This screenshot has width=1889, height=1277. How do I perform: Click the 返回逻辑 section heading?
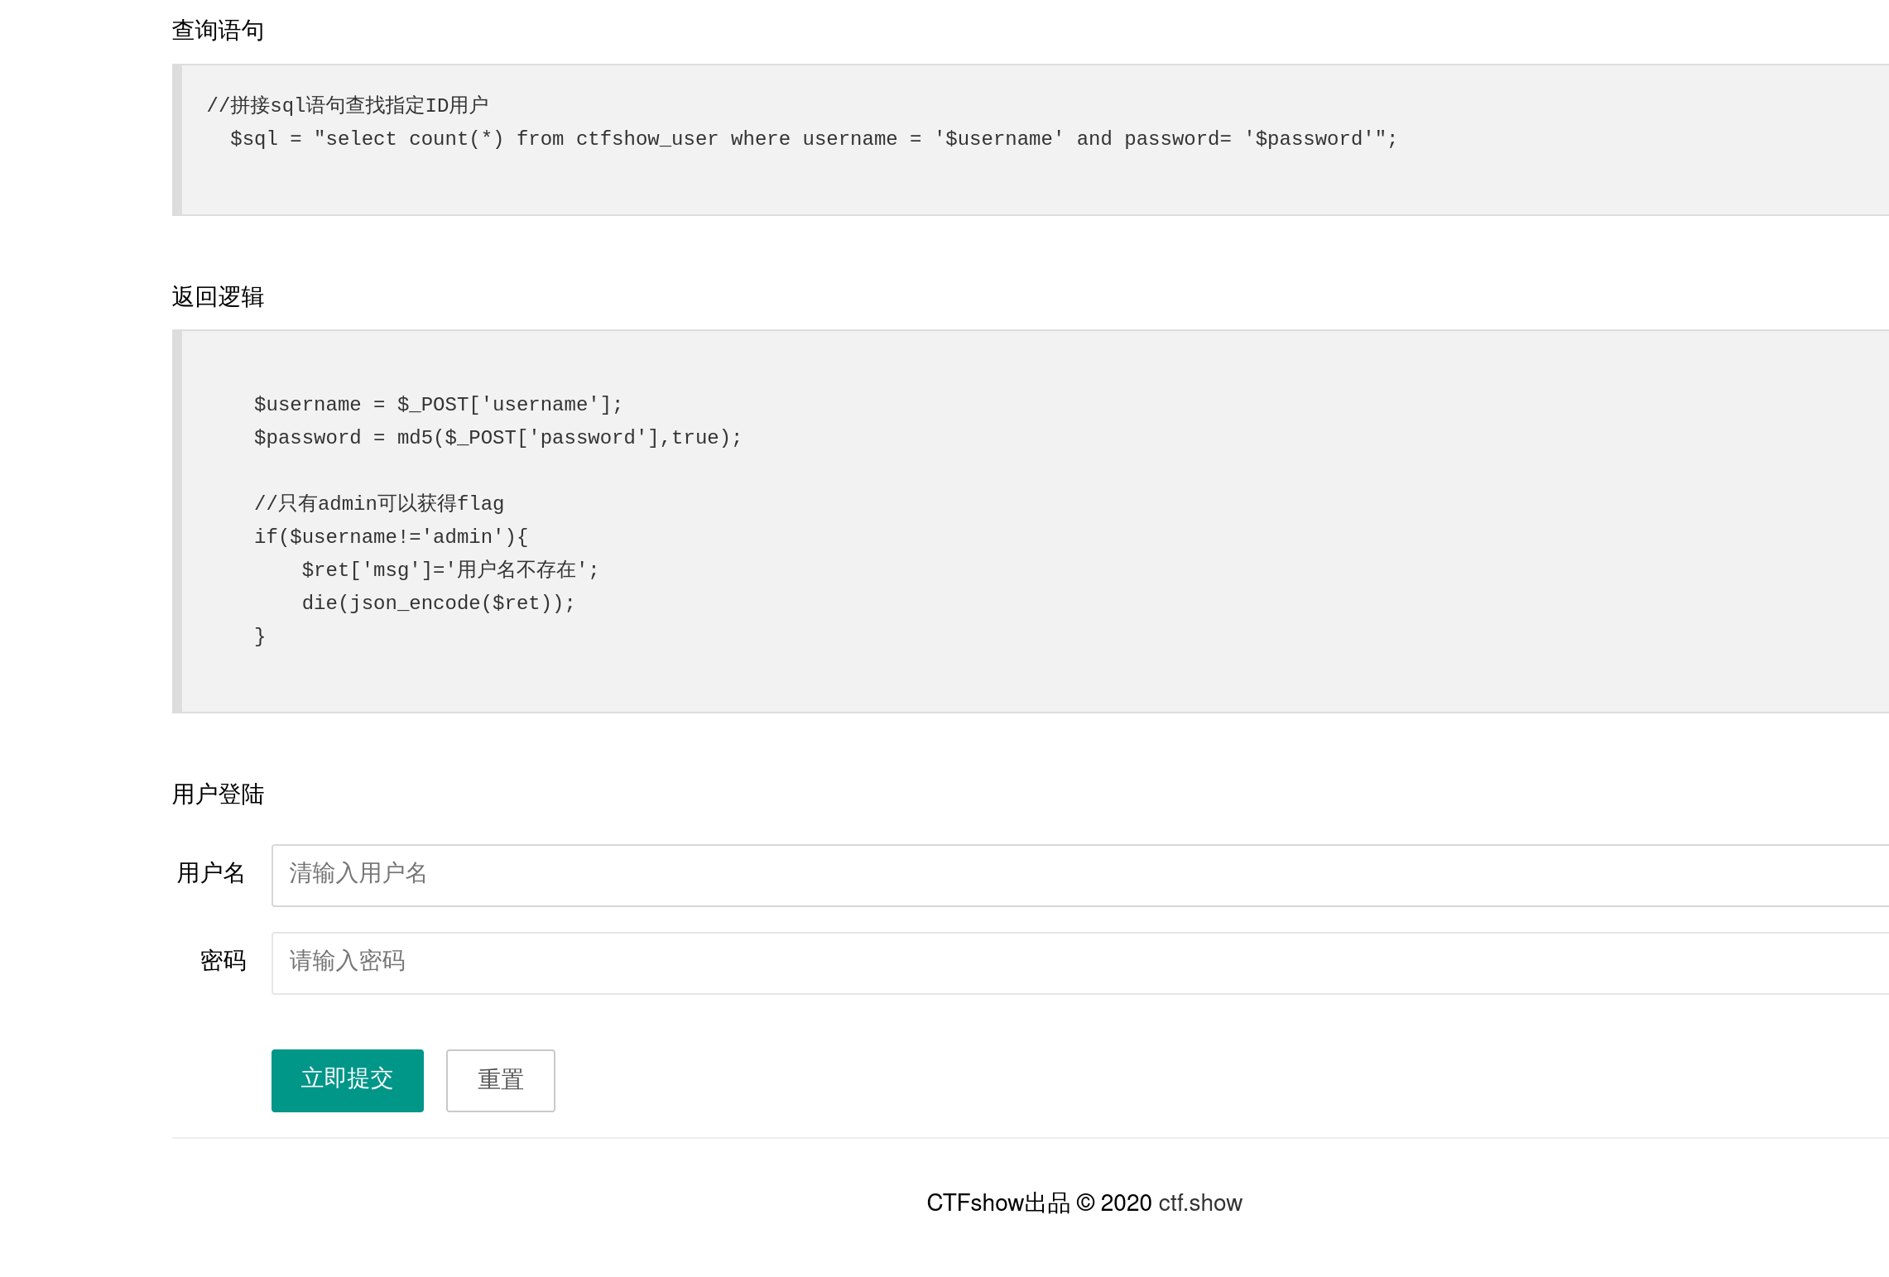218,296
